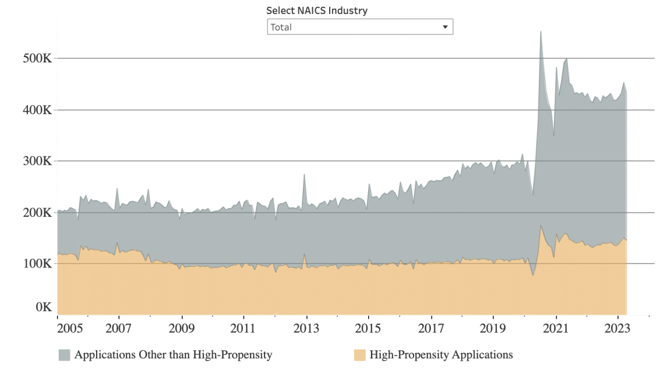Click the orange High-Propensity Applications legend swatch
The image size is (664, 381).
click(x=361, y=354)
